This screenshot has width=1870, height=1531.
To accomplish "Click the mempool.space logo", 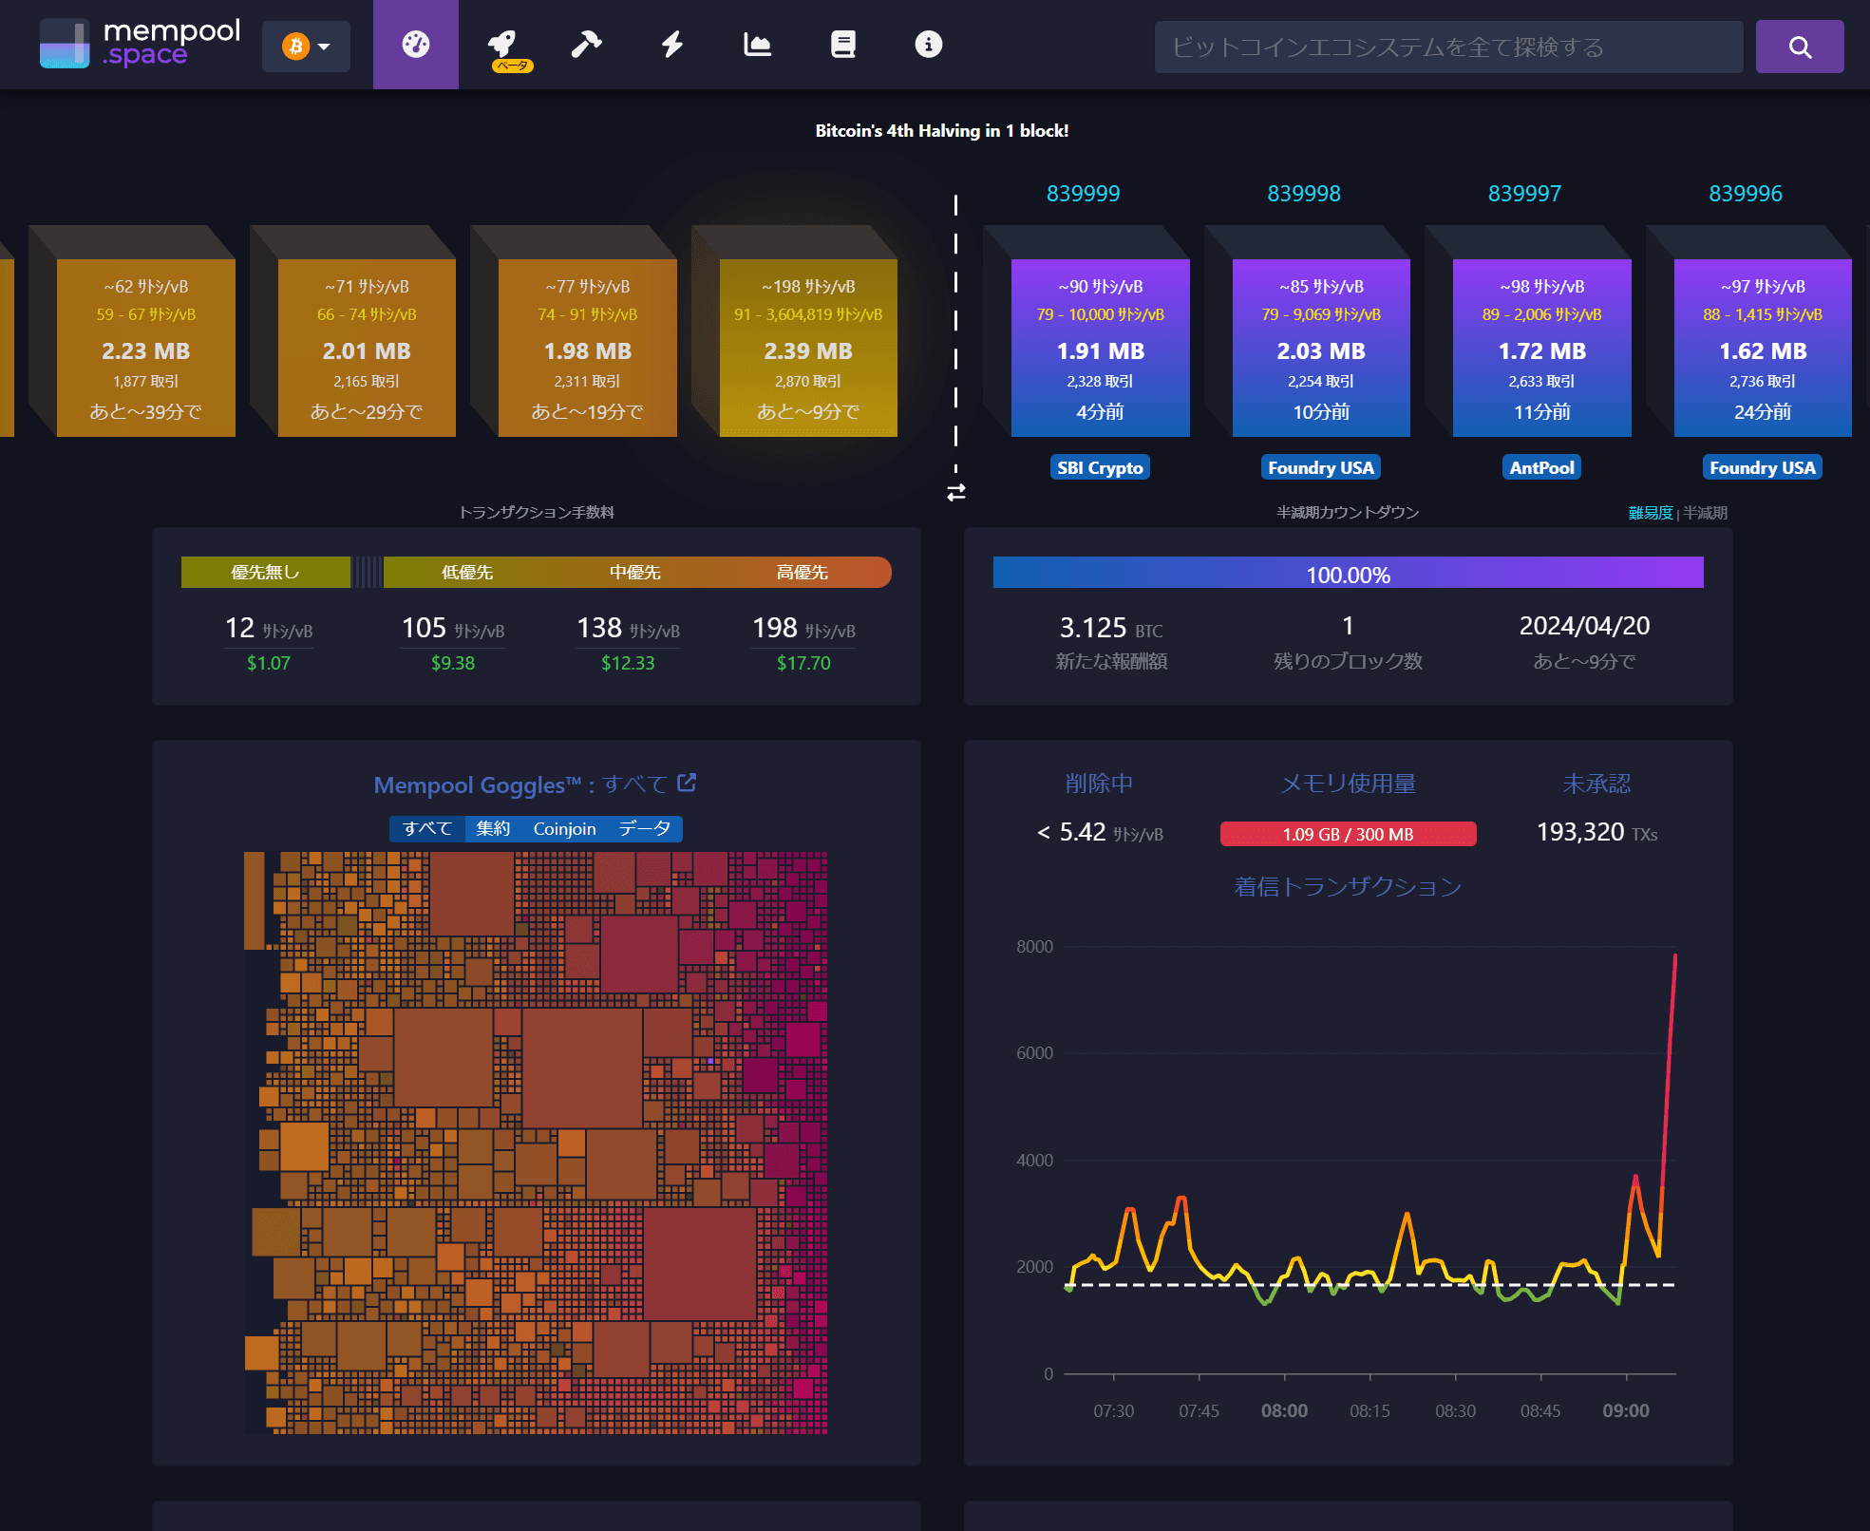I will tap(141, 45).
